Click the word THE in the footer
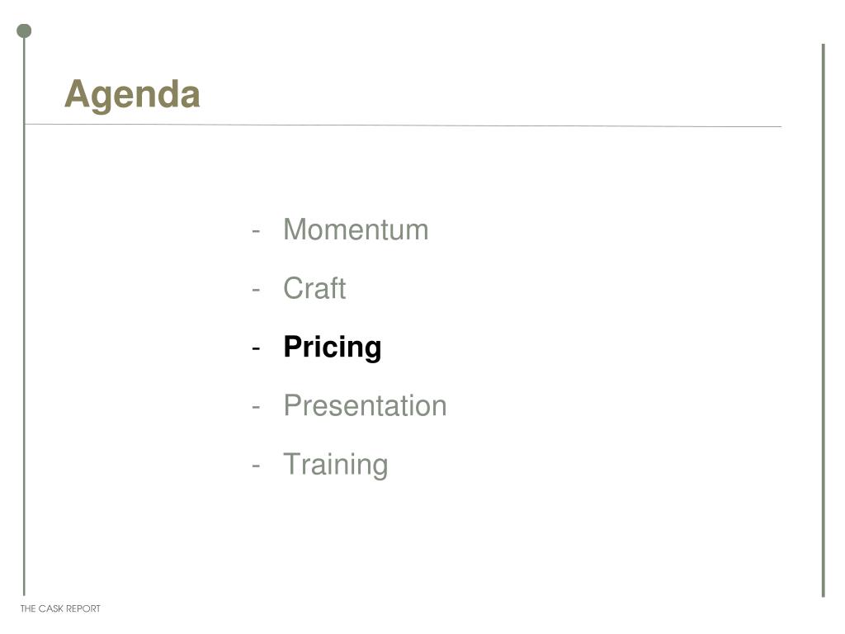 click(x=28, y=608)
